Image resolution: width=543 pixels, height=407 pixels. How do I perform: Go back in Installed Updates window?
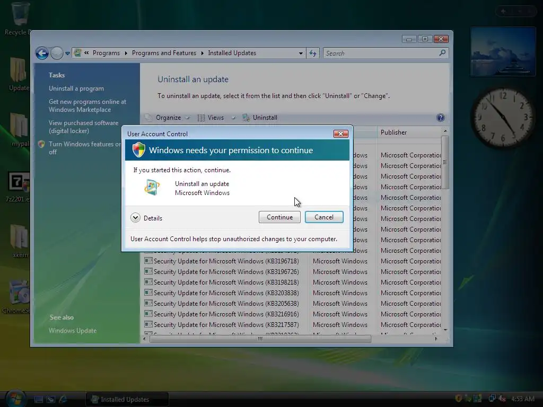[42, 54]
